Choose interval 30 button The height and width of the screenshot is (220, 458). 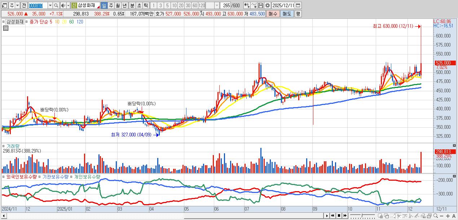(187, 5)
